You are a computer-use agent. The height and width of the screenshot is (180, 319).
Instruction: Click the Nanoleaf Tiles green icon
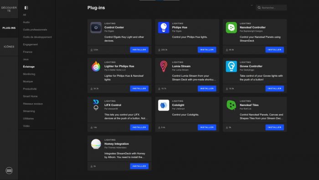232,105
